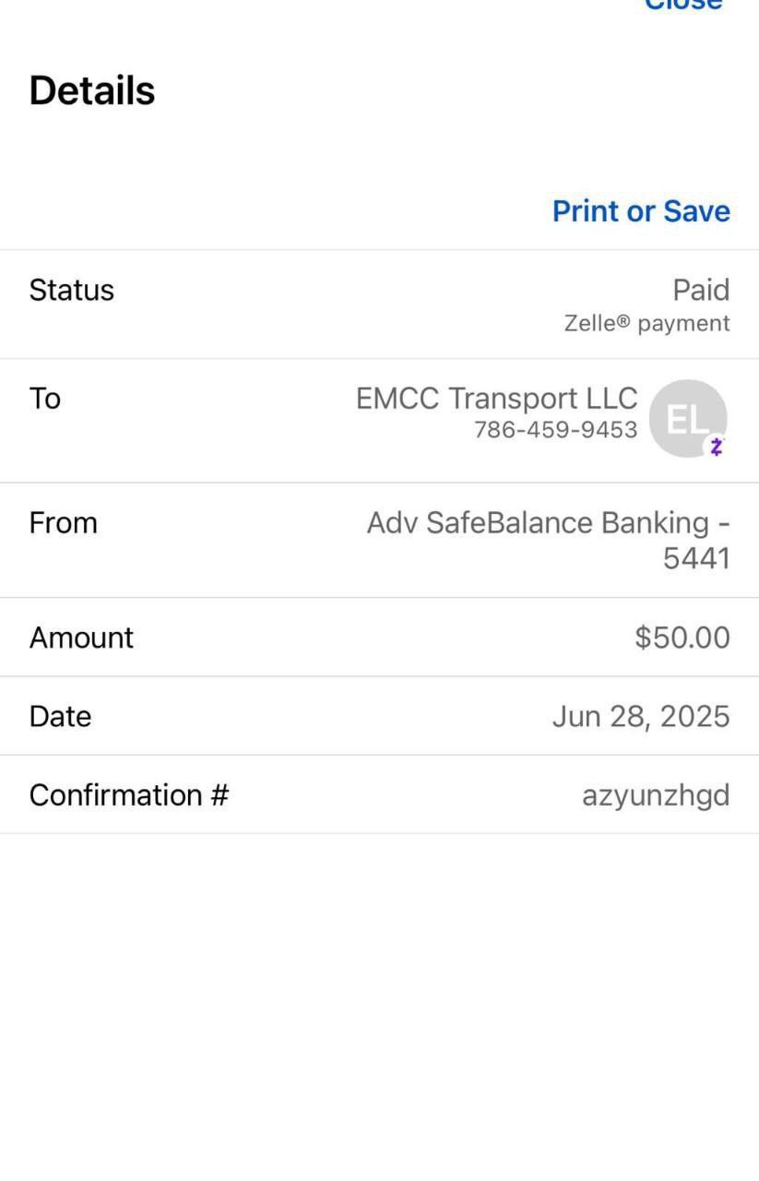Viewport: 759px width, 1181px height.
Task: Tap the Confirmation # row label
Action: click(128, 795)
